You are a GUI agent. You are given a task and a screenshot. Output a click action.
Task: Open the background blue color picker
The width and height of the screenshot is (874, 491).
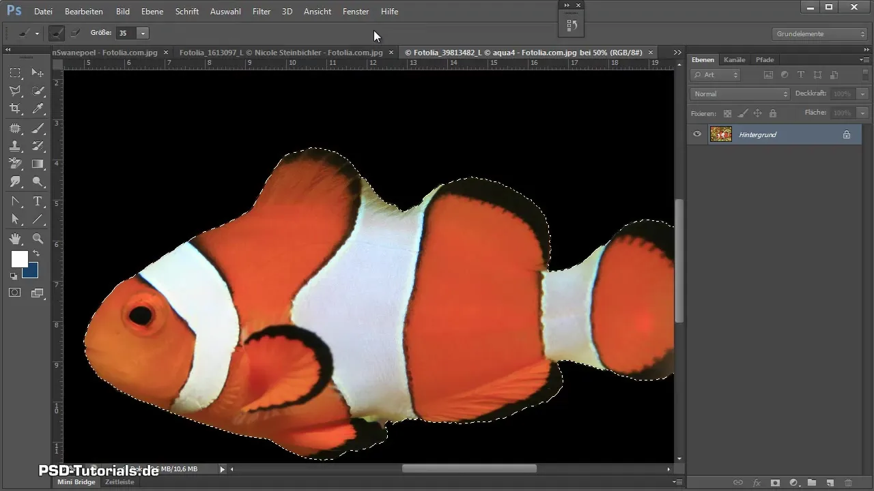(x=32, y=272)
